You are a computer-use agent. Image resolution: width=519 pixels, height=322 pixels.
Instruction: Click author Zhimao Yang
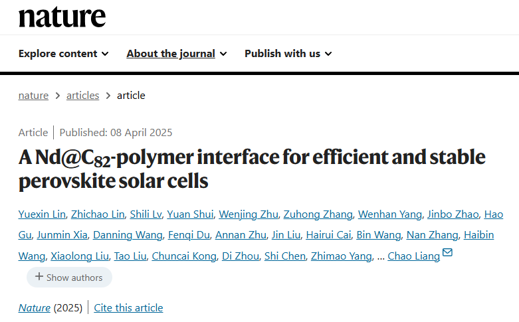[x=342, y=256]
